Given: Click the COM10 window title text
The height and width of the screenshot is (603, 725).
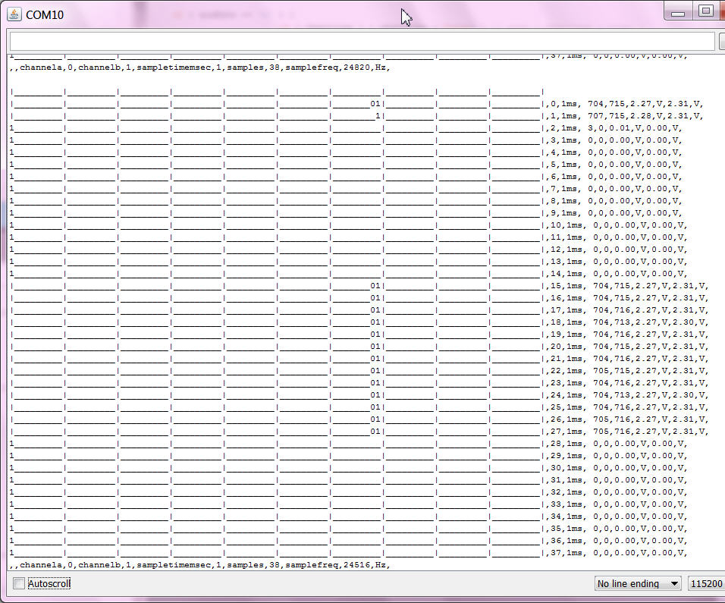Looking at the screenshot, I should 44,14.
